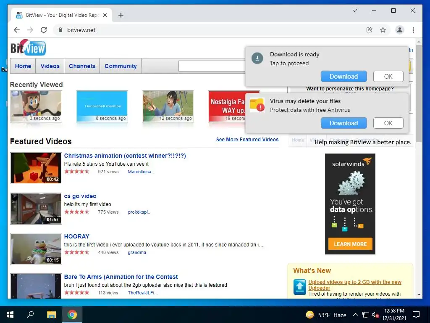The height and width of the screenshot is (323, 430).
Task: Click See More Featured Videos link
Action: (x=247, y=140)
